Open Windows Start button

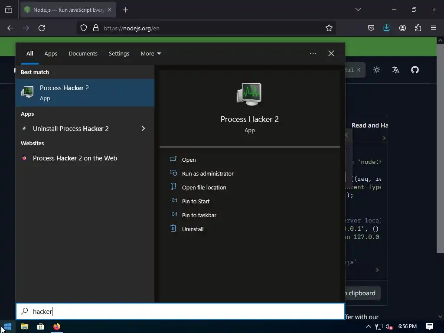tap(8, 326)
